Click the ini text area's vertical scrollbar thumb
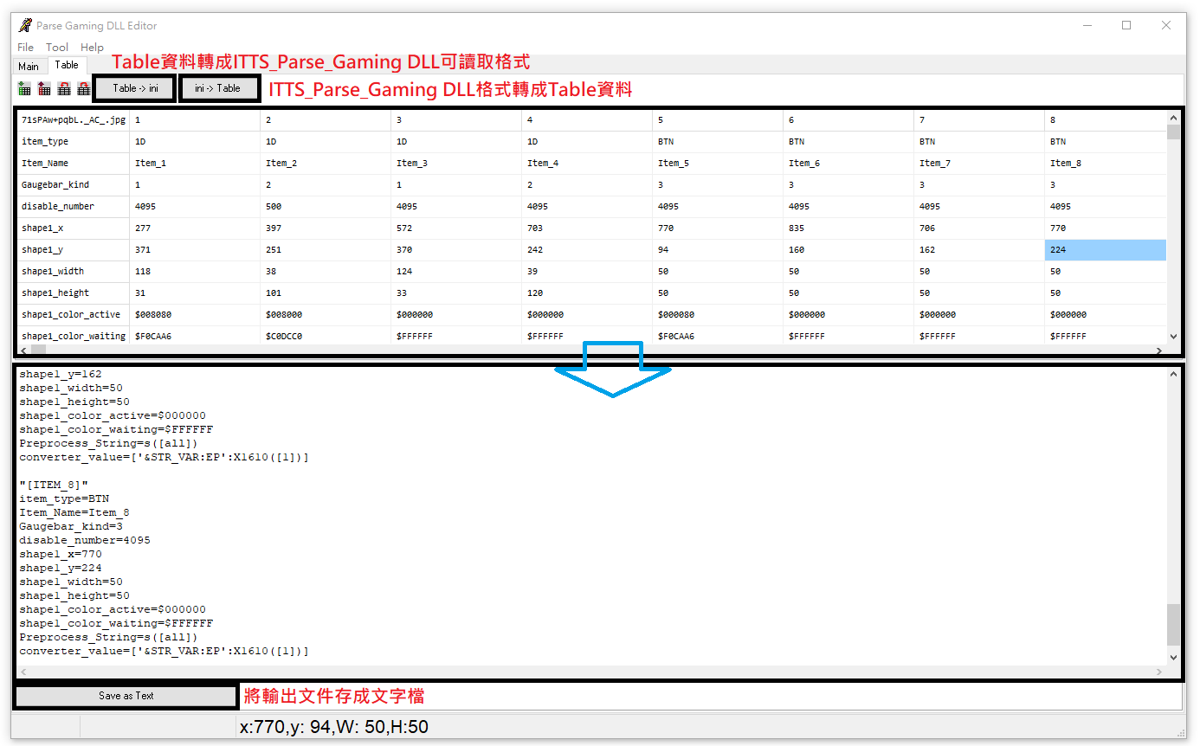 pos(1173,625)
